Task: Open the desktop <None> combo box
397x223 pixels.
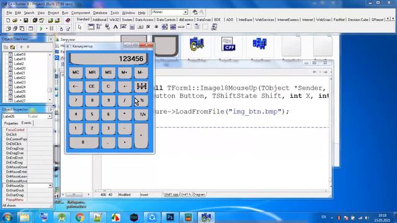Action: pyautogui.click(x=185, y=12)
